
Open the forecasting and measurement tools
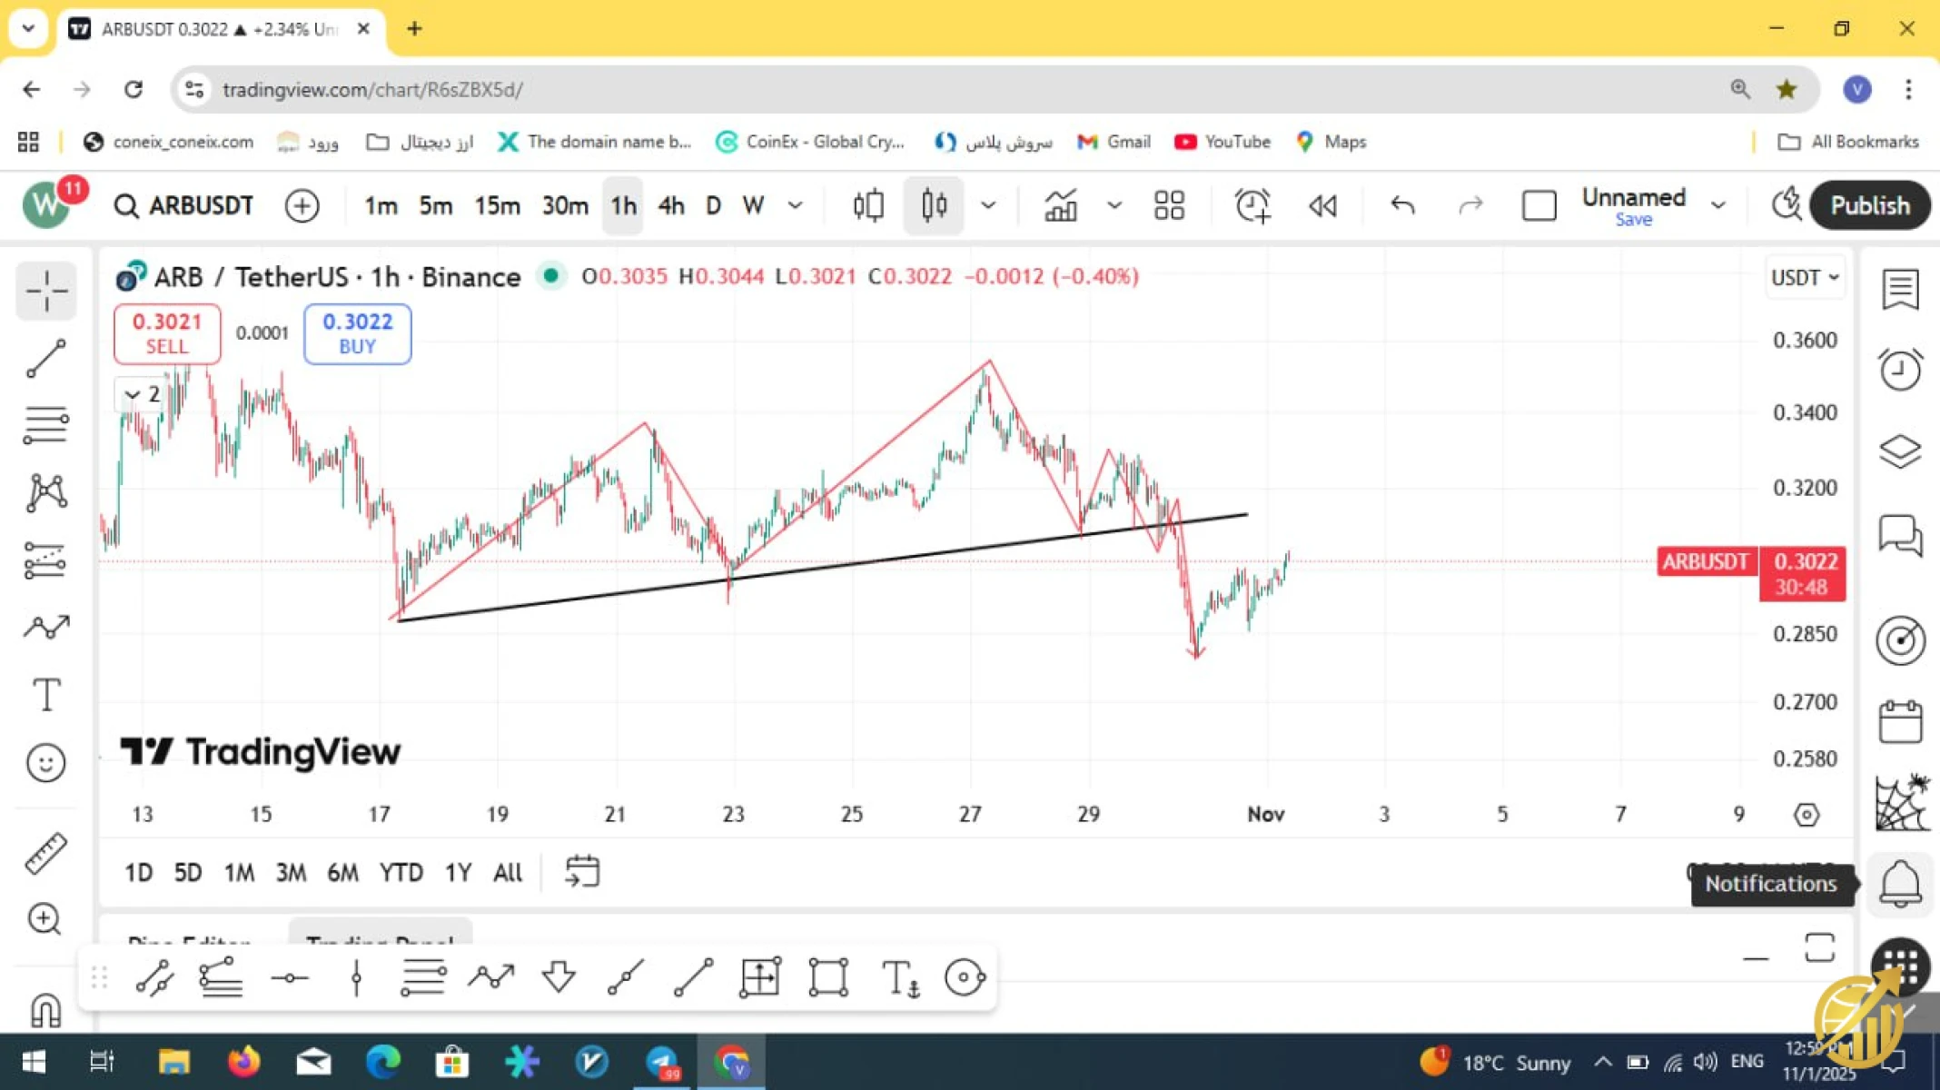coord(46,560)
